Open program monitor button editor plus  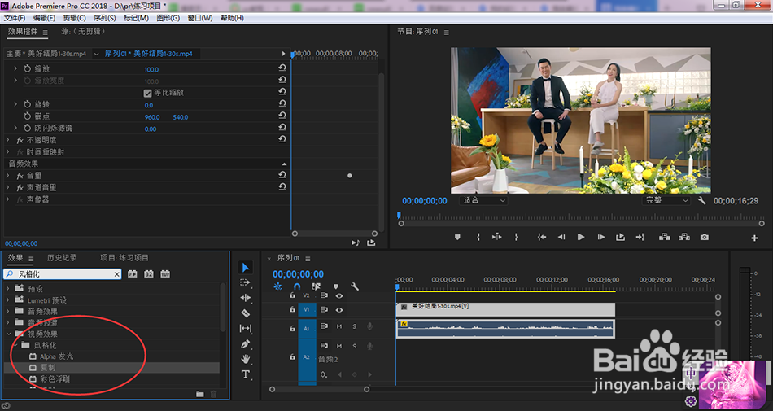point(754,238)
